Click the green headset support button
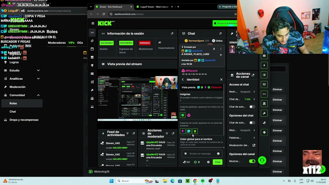The image size is (329, 185). (262, 161)
